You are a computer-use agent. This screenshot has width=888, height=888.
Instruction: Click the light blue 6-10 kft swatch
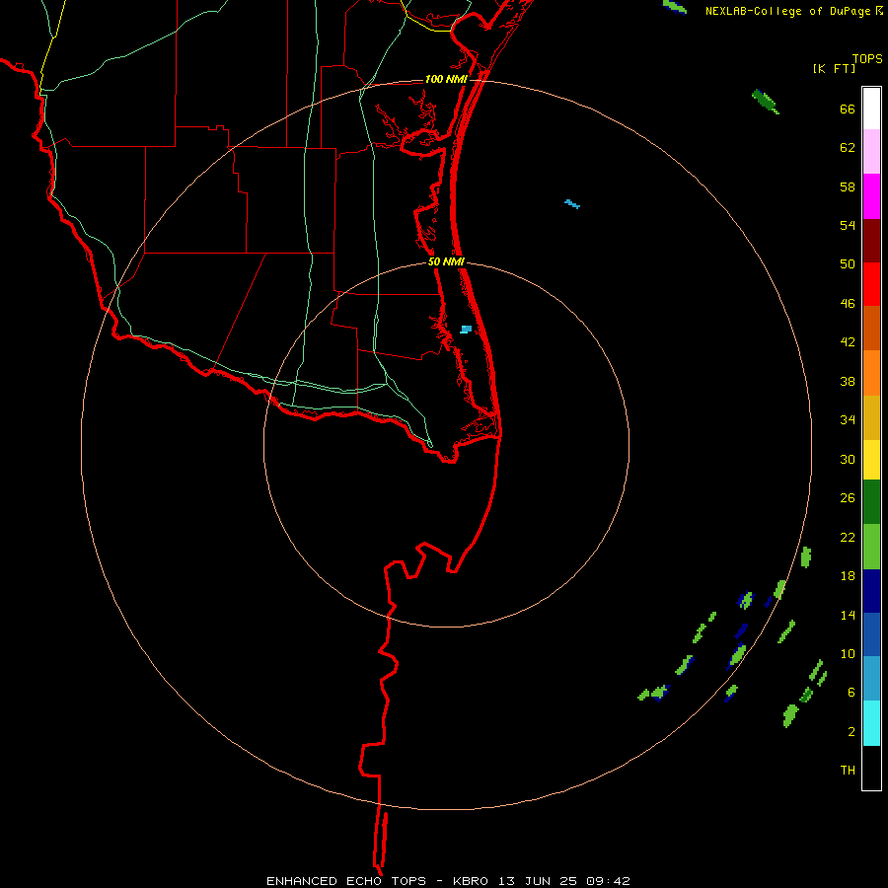pos(871,679)
